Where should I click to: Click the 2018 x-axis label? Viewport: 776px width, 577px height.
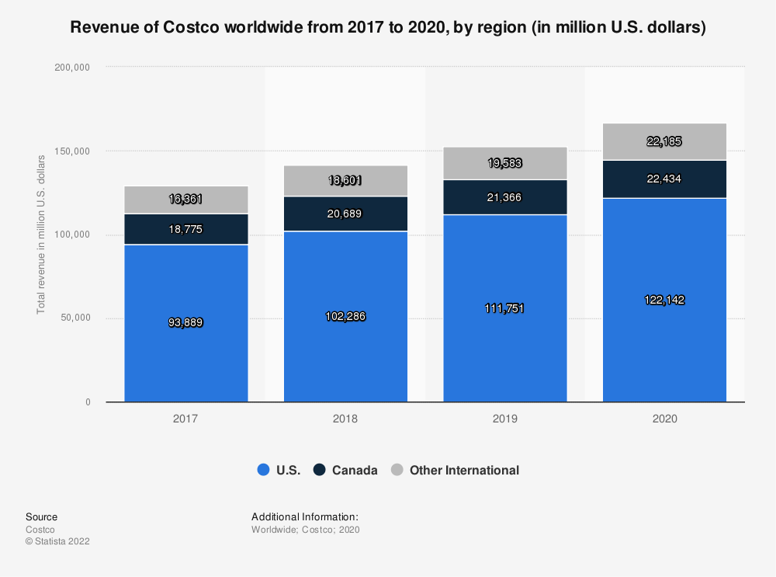pos(345,419)
